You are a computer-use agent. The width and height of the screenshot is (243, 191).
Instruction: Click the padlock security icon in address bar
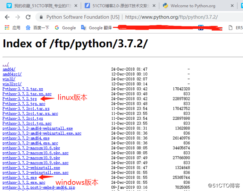point(41,17)
